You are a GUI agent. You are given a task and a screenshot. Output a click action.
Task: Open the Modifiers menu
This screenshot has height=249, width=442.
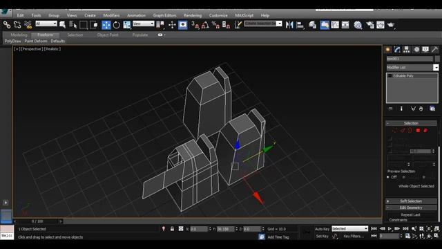point(111,15)
